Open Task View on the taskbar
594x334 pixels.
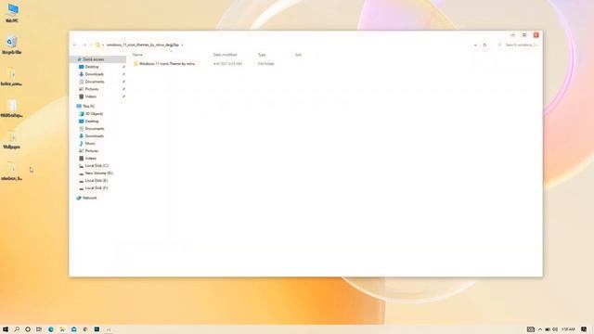pos(39,329)
